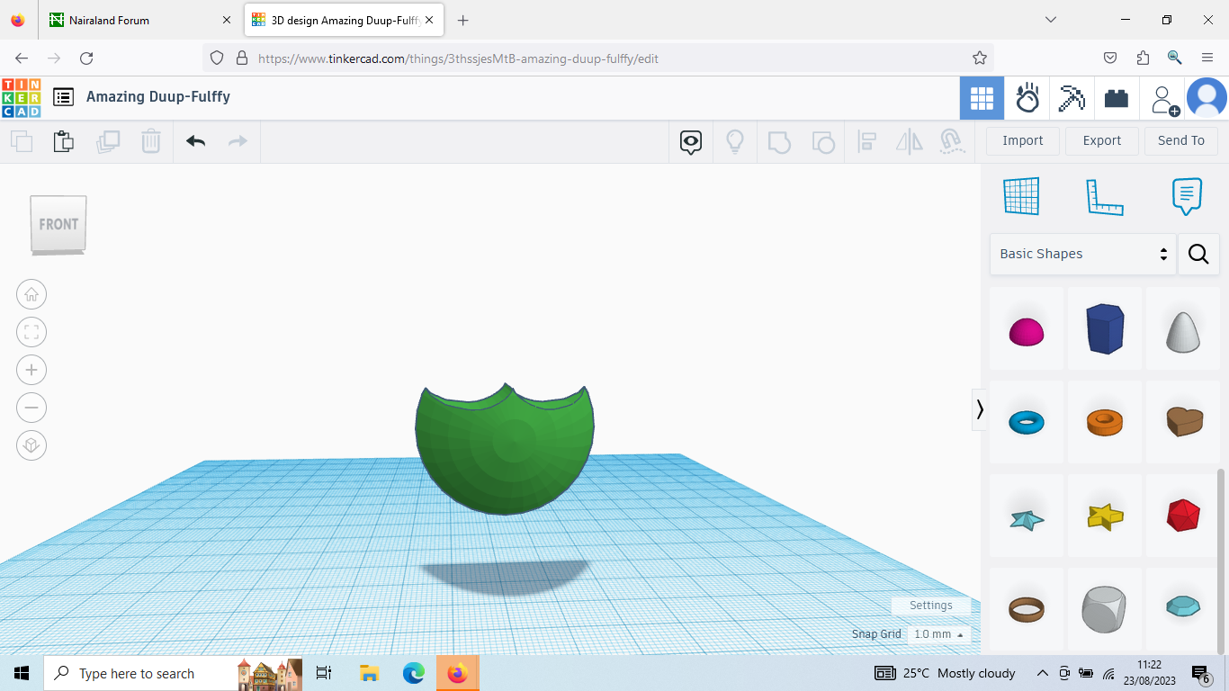The height and width of the screenshot is (691, 1229).
Task: Pick the brown Ring shape
Action: 1027,610
